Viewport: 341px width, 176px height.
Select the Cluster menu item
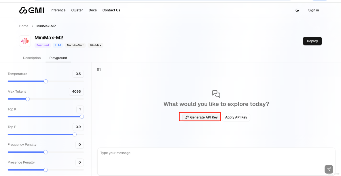coord(77,10)
